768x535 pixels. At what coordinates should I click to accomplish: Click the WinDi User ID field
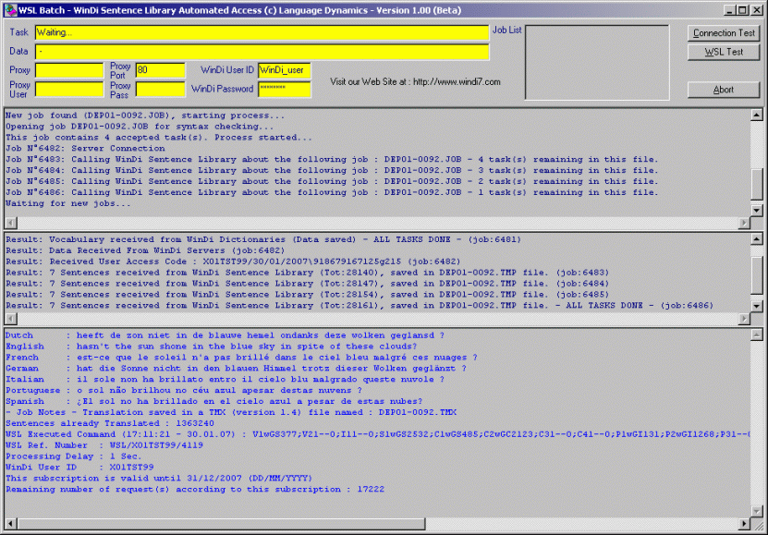pyautogui.click(x=284, y=70)
